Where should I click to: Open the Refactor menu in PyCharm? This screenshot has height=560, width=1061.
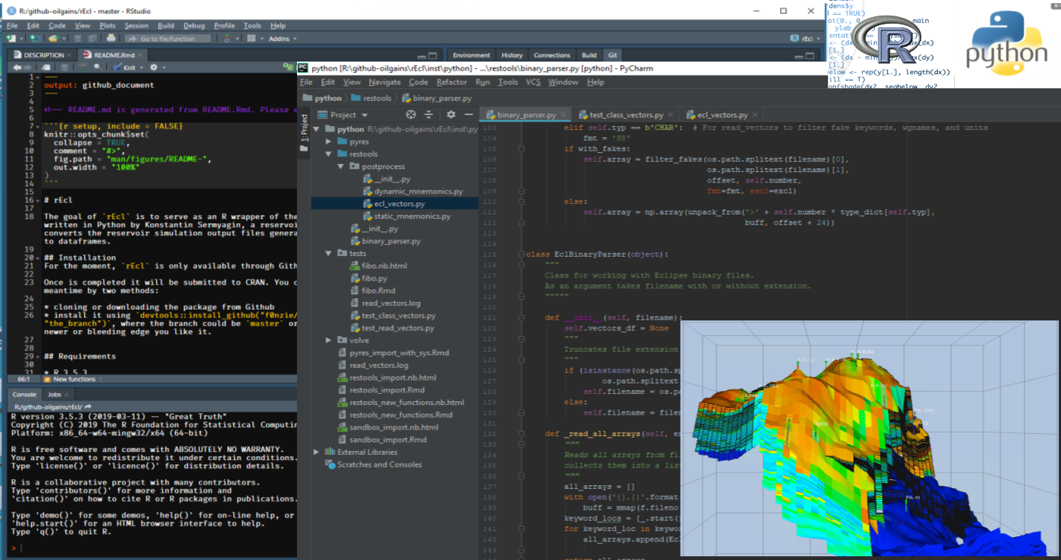coord(451,82)
